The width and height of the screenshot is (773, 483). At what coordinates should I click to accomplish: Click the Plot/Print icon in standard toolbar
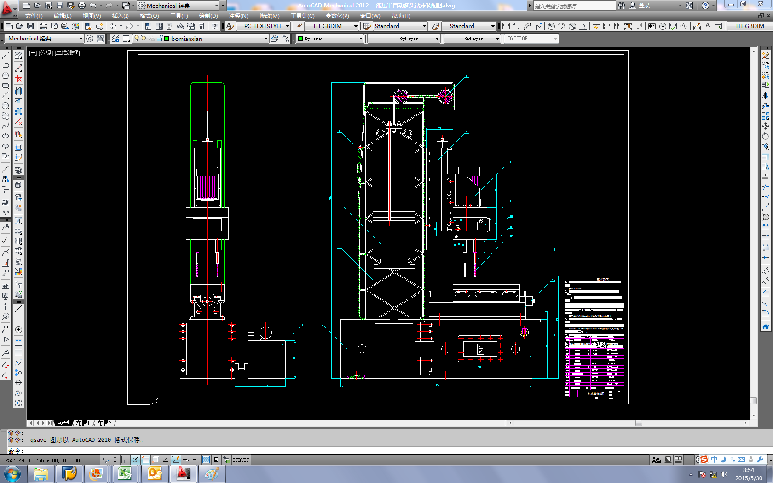(44, 26)
